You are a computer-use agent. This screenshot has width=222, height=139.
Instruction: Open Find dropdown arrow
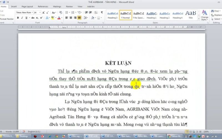tap(220, 11)
